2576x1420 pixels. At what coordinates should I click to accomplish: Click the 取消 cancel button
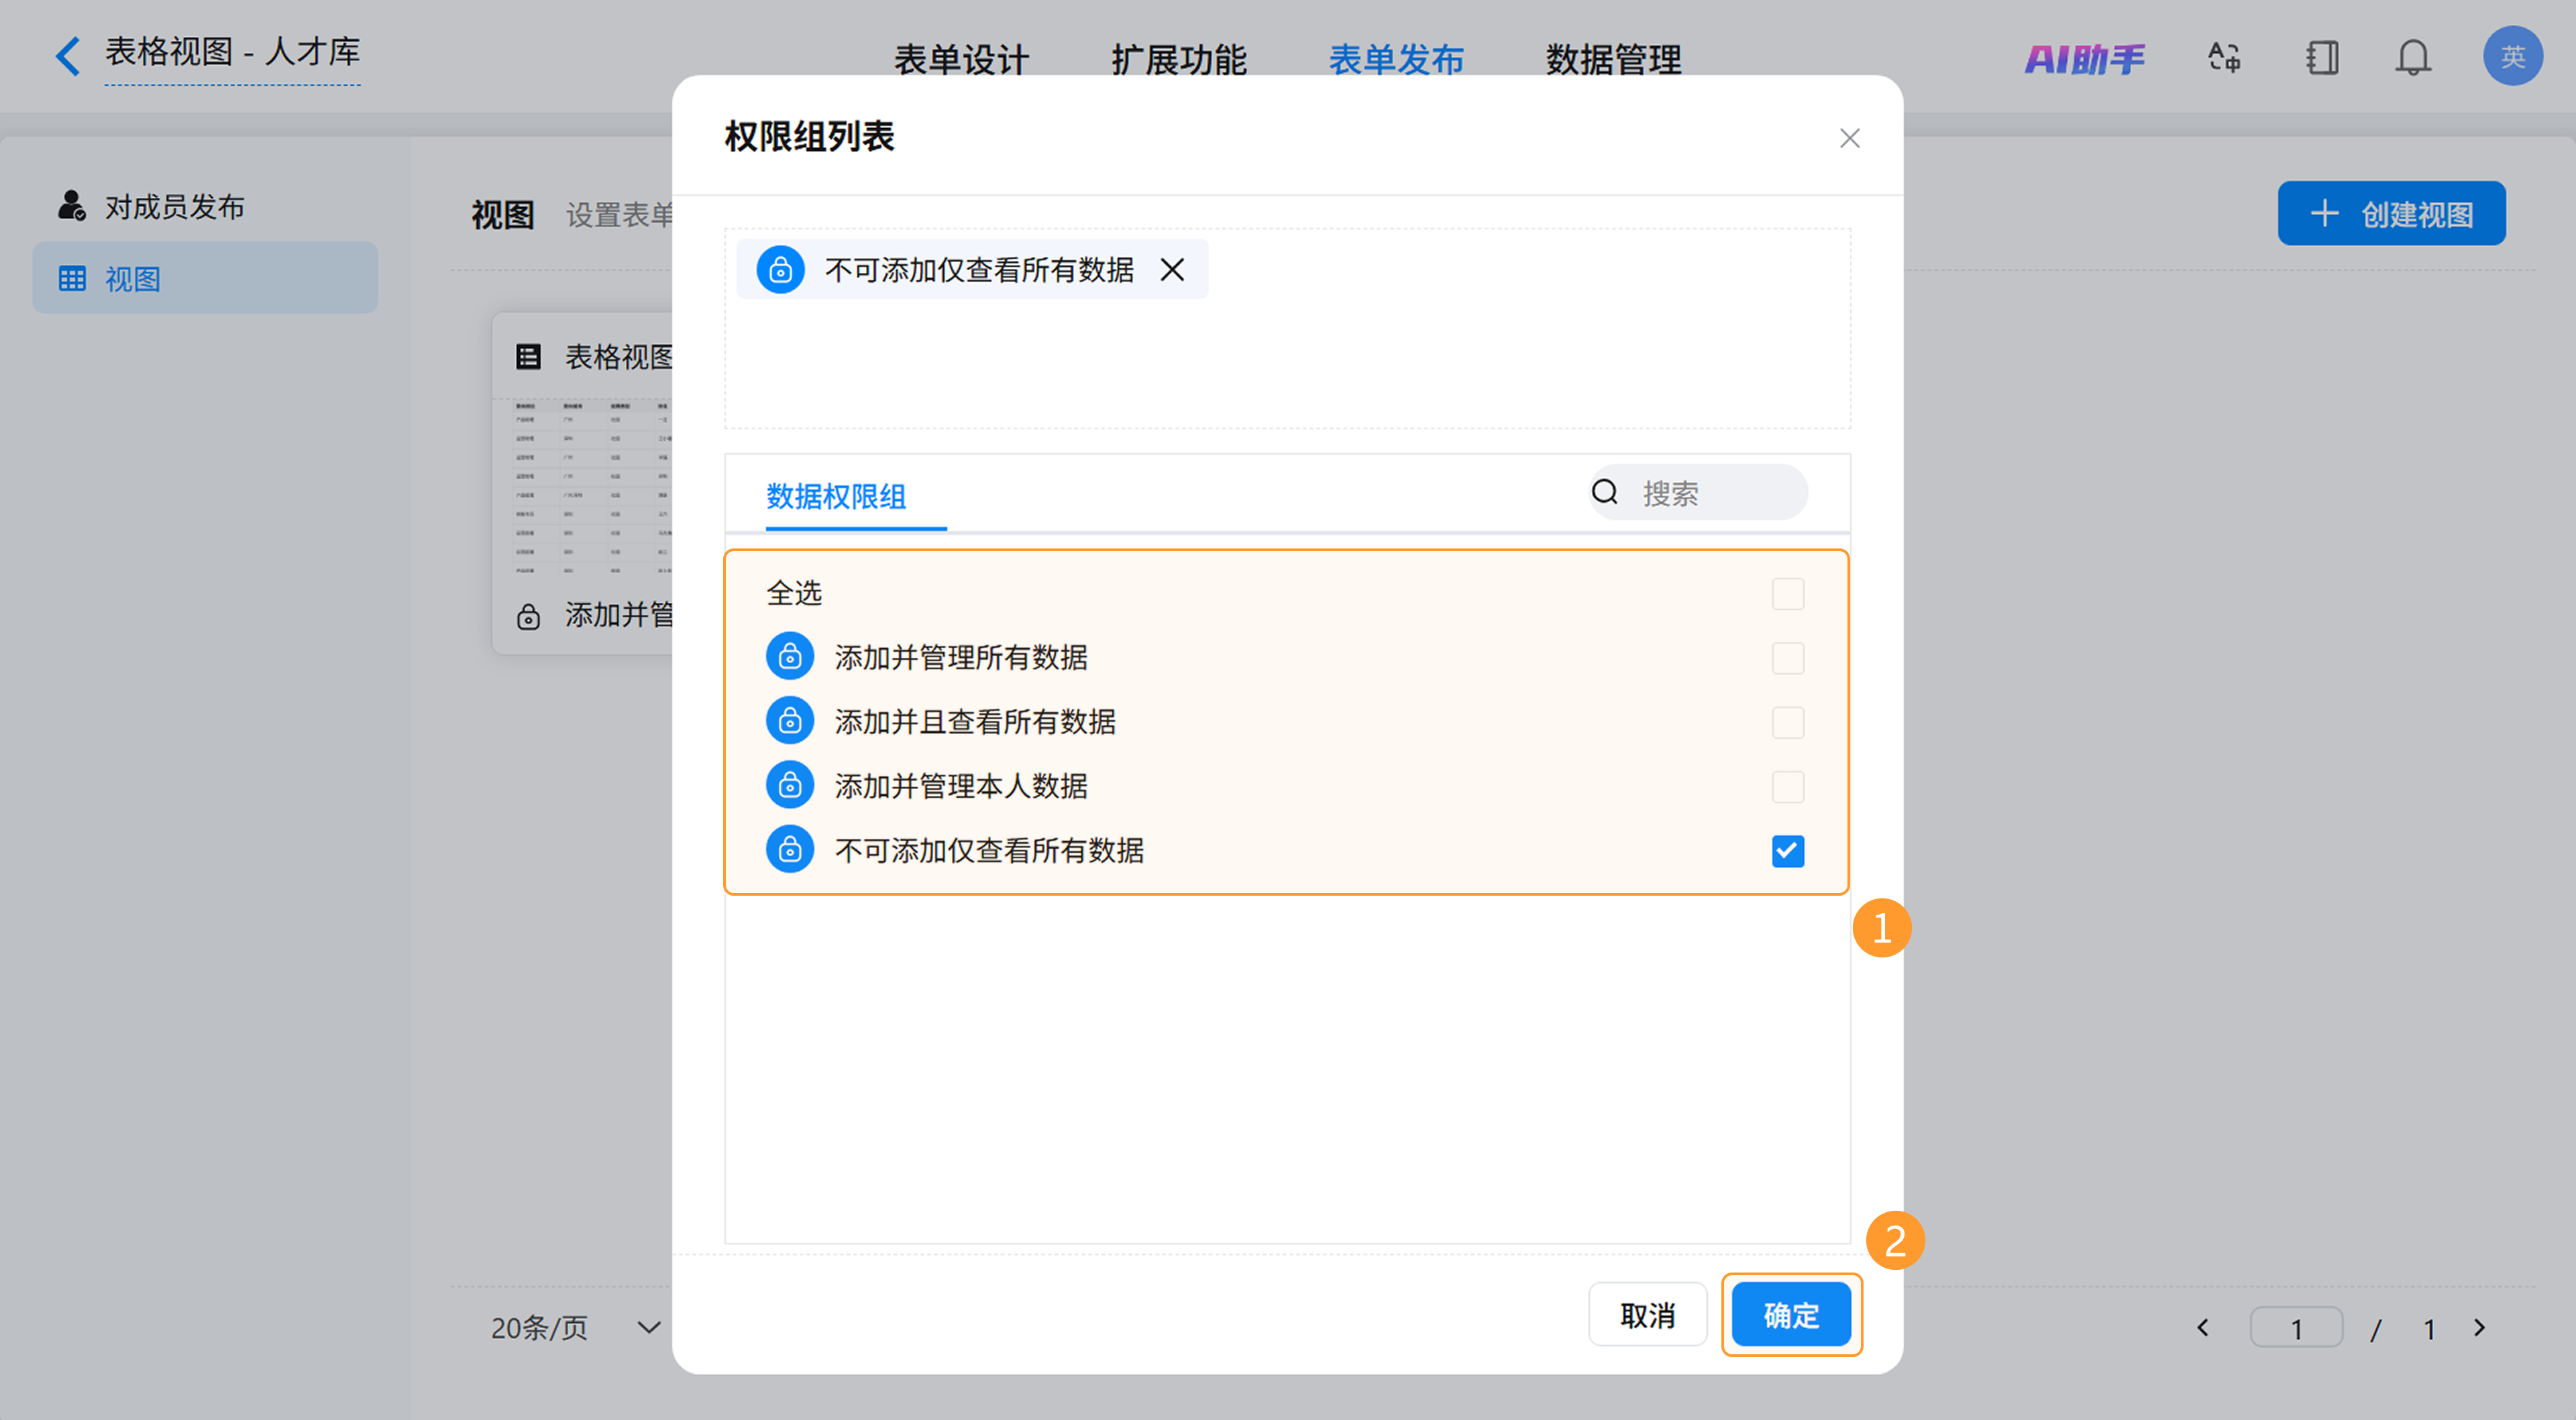pyautogui.click(x=1647, y=1314)
